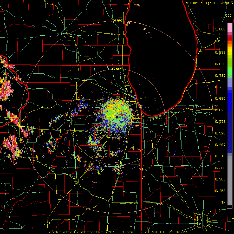The image size is (234, 234).
Task: Select the 0.680 scale value
Action: tap(220, 99)
